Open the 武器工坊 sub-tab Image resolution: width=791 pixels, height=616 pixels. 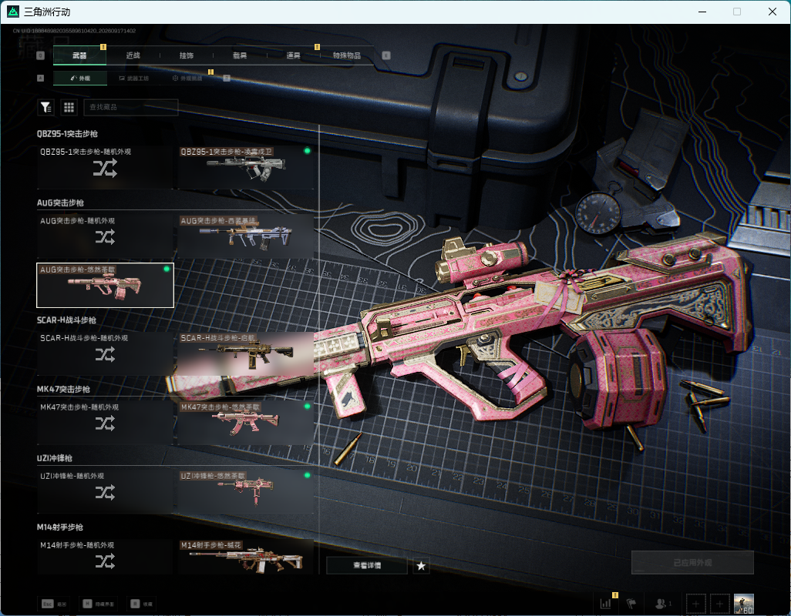coord(134,78)
